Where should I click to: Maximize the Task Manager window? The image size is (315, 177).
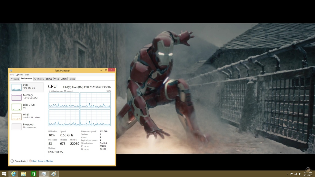(x=106, y=70)
